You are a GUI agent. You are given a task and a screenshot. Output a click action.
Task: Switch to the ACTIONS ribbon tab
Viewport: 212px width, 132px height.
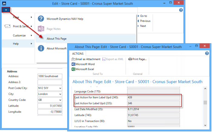click(78, 53)
